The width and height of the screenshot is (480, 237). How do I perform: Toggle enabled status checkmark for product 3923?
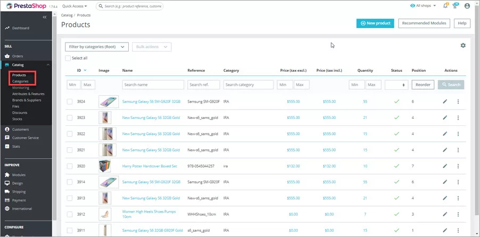click(x=396, y=117)
